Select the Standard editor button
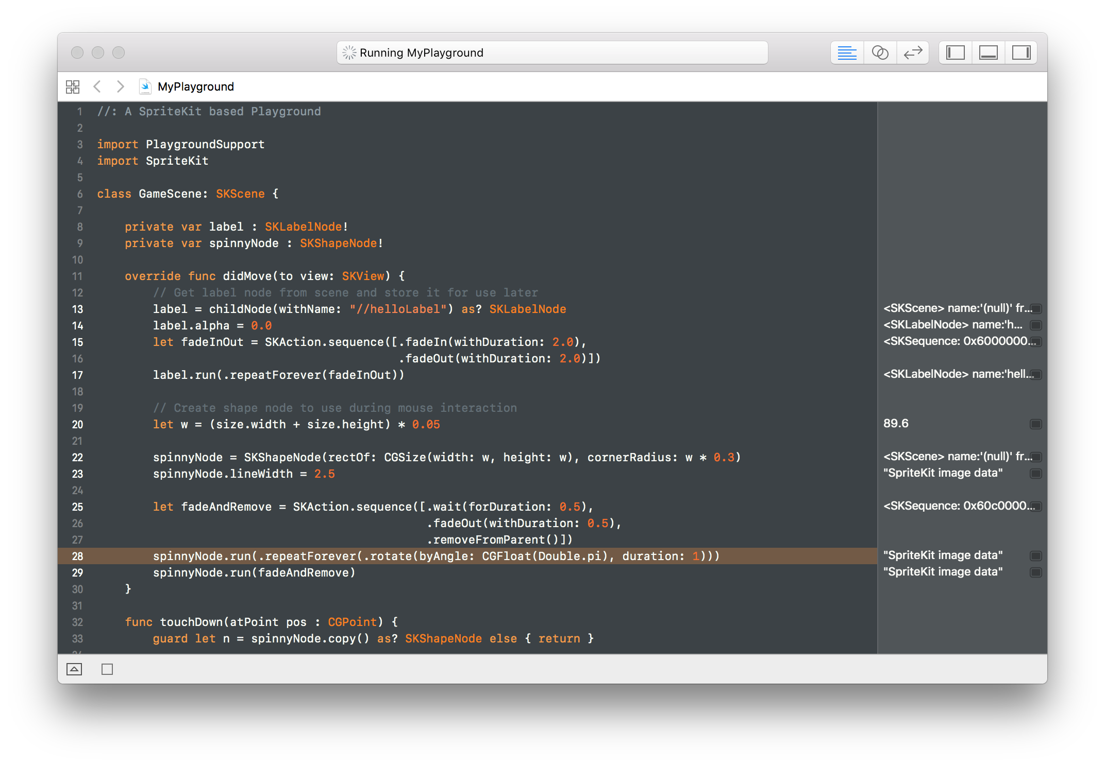 pos(847,53)
